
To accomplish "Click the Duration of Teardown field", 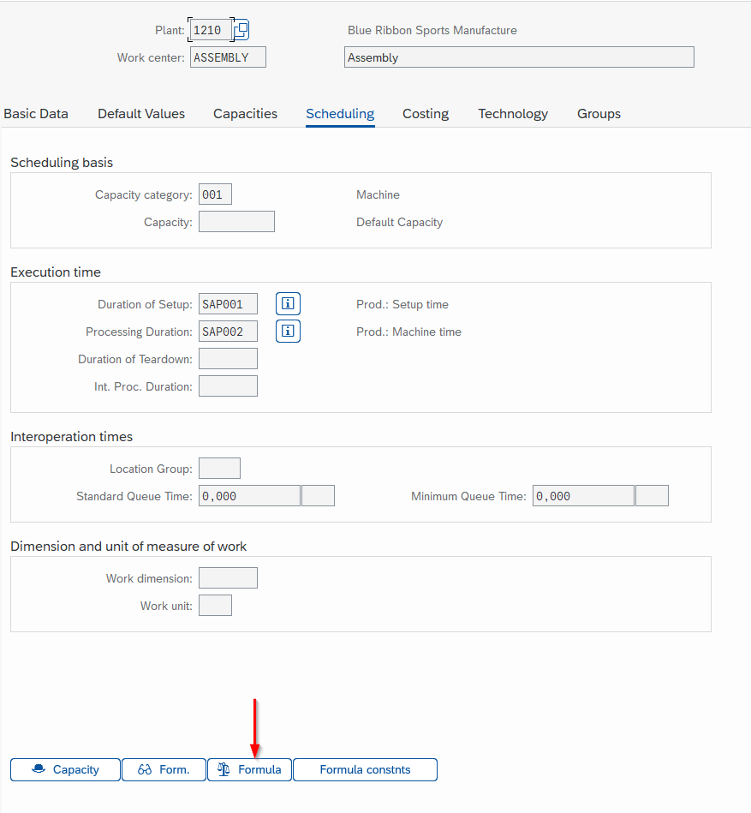I will [x=228, y=359].
